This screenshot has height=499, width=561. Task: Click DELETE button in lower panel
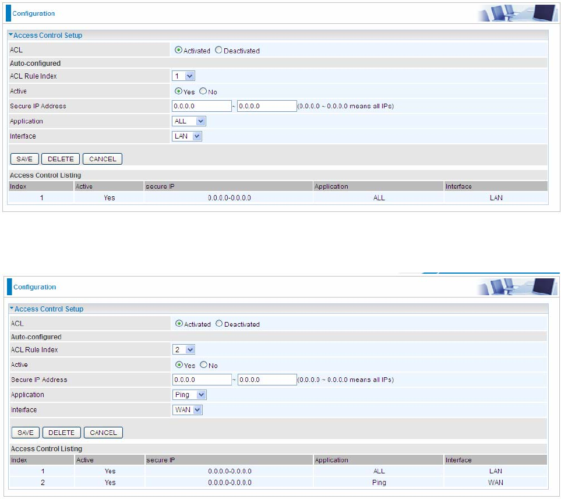pos(62,433)
